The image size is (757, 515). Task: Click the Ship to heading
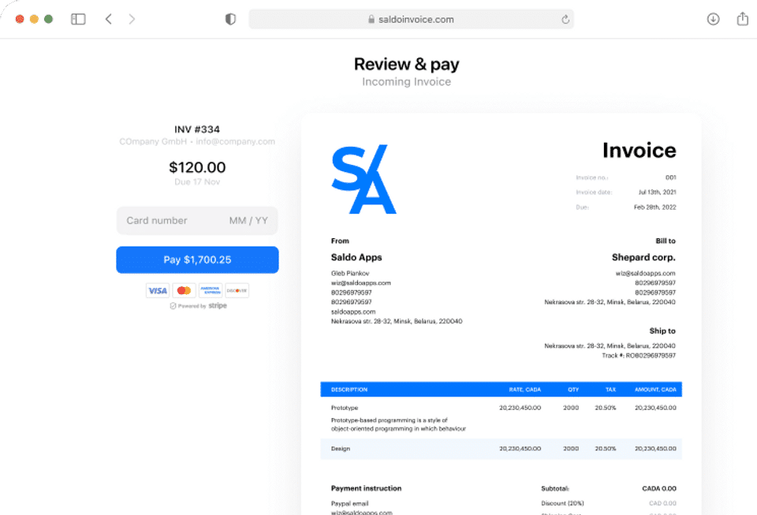[662, 330]
